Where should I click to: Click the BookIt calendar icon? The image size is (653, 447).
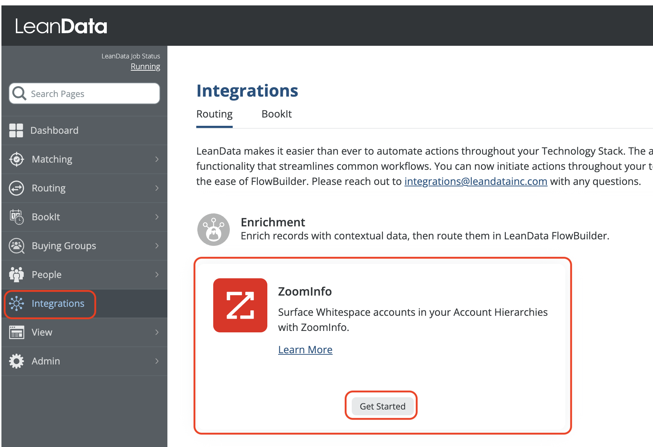[17, 217]
